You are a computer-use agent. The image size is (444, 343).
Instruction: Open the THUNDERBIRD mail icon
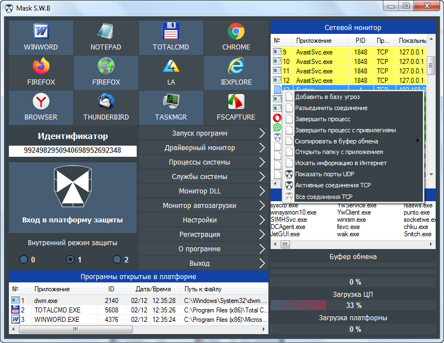click(x=106, y=107)
